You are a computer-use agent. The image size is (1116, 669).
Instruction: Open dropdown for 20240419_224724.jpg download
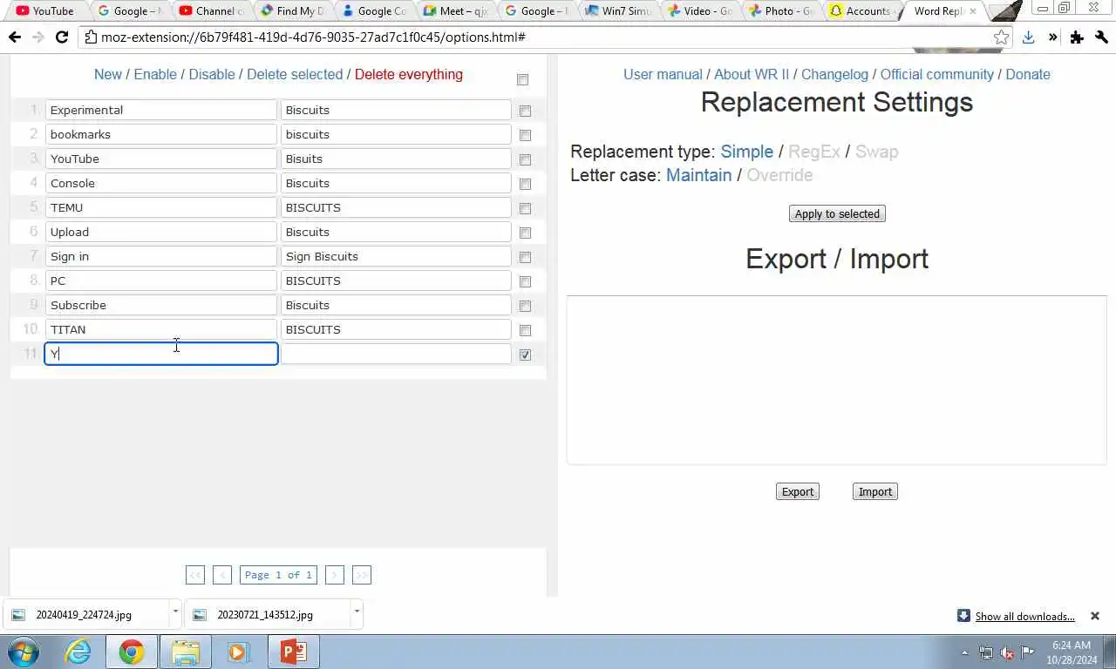175,613
